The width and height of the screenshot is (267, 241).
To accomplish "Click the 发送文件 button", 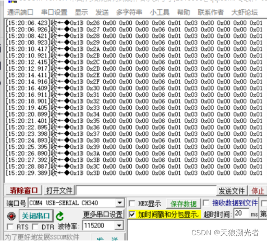I will tap(232, 191).
